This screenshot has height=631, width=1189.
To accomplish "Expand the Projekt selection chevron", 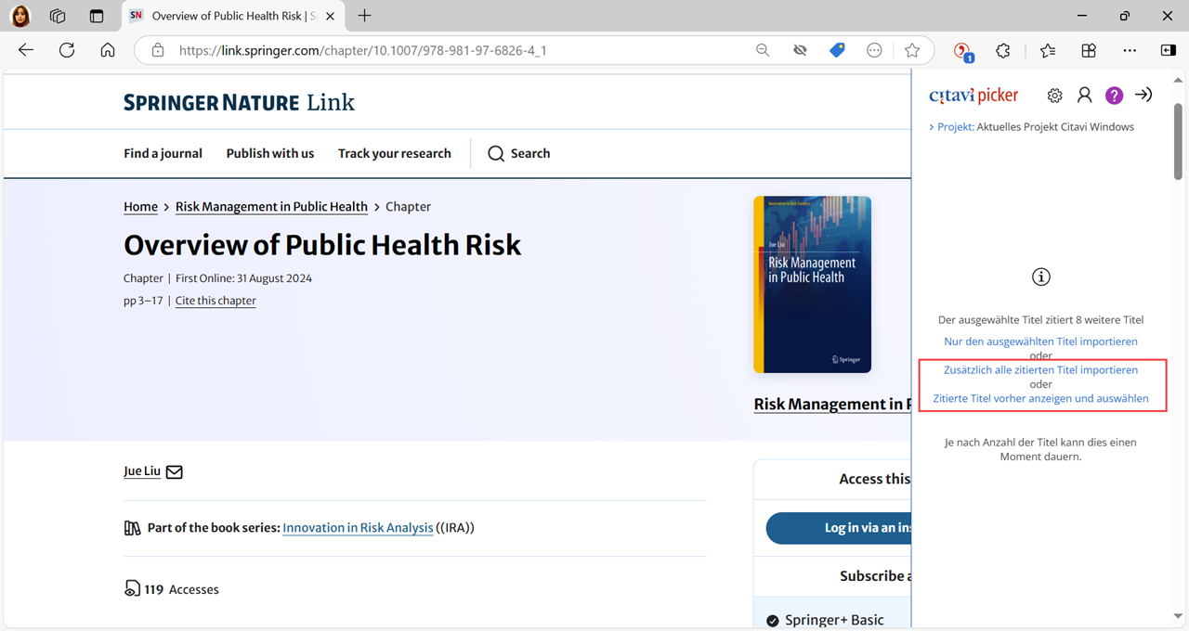I will coord(931,127).
